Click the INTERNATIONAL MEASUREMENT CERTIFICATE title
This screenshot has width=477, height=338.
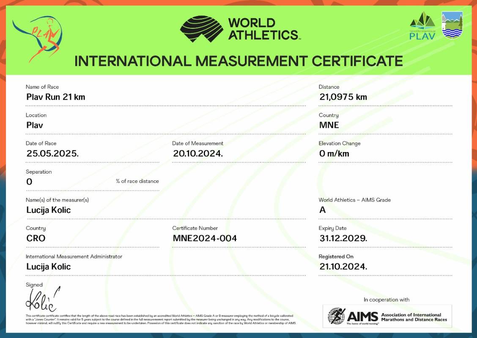coord(238,61)
